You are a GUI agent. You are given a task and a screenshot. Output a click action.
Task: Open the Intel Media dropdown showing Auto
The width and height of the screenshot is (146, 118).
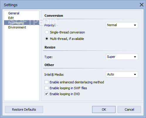pos(122,74)
